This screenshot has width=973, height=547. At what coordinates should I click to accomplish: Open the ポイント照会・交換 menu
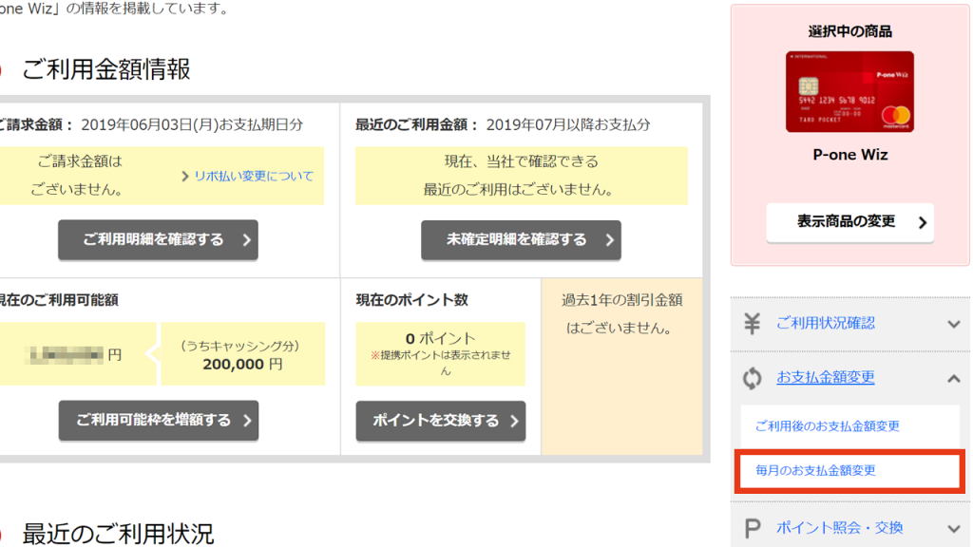840,528
